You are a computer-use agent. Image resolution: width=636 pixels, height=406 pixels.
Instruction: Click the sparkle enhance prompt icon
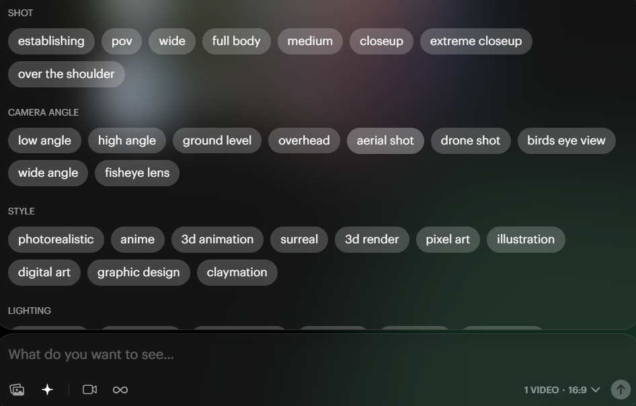48,390
